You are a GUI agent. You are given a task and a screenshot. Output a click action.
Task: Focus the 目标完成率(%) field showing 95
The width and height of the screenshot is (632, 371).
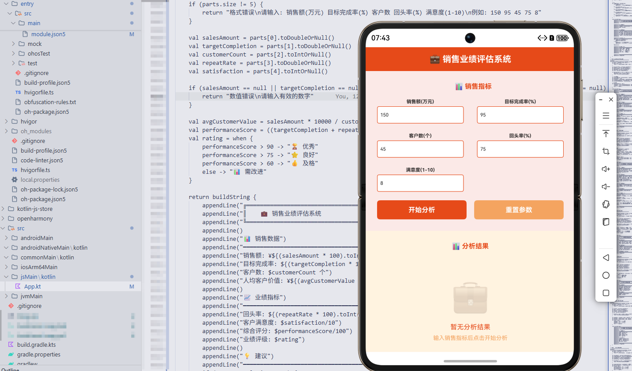[520, 115]
